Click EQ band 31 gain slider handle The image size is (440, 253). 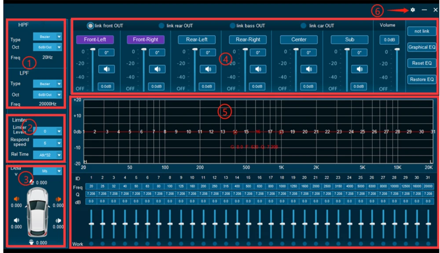coord(428,224)
